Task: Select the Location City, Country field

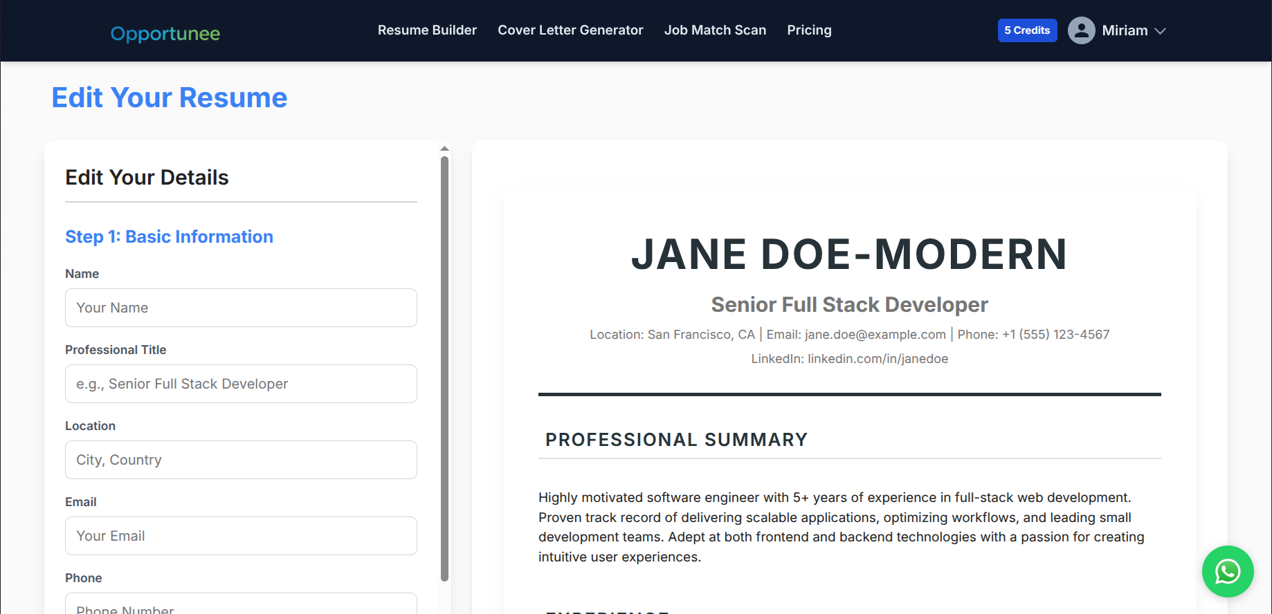Action: [241, 460]
